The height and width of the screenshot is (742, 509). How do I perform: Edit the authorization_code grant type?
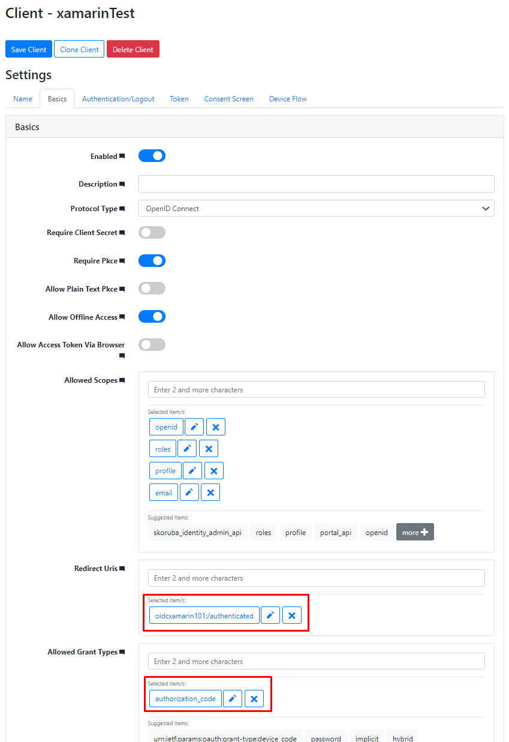(233, 698)
